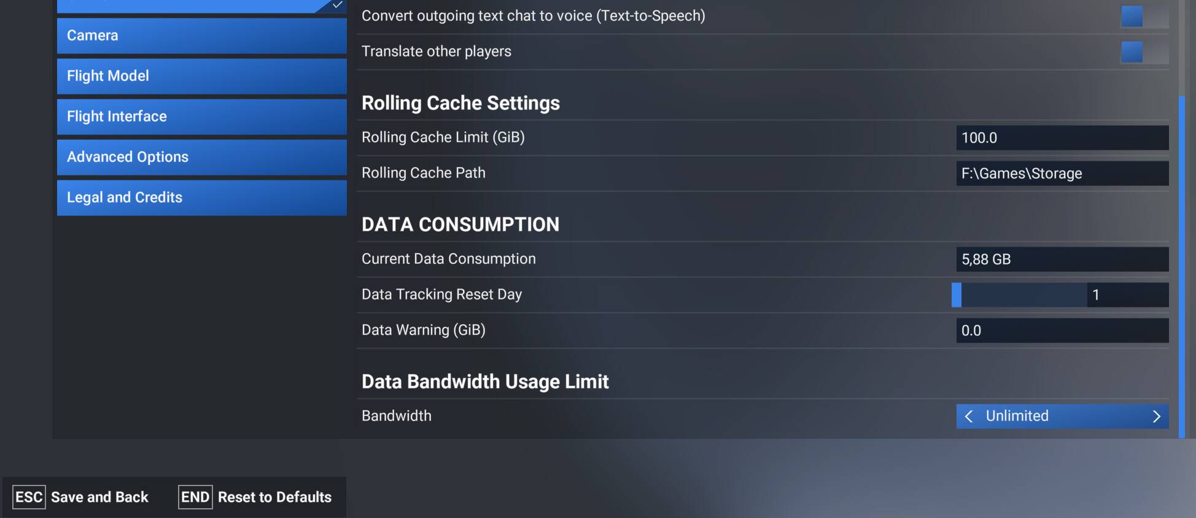This screenshot has width=1196, height=518.
Task: Toggle Translate other players switch
Action: click(1144, 52)
